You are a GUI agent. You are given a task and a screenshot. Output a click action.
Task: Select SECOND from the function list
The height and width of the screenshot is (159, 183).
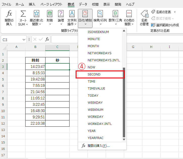100,74
